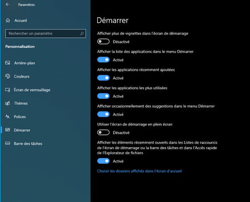Click the Démarrer tiles icon

(x=8, y=130)
